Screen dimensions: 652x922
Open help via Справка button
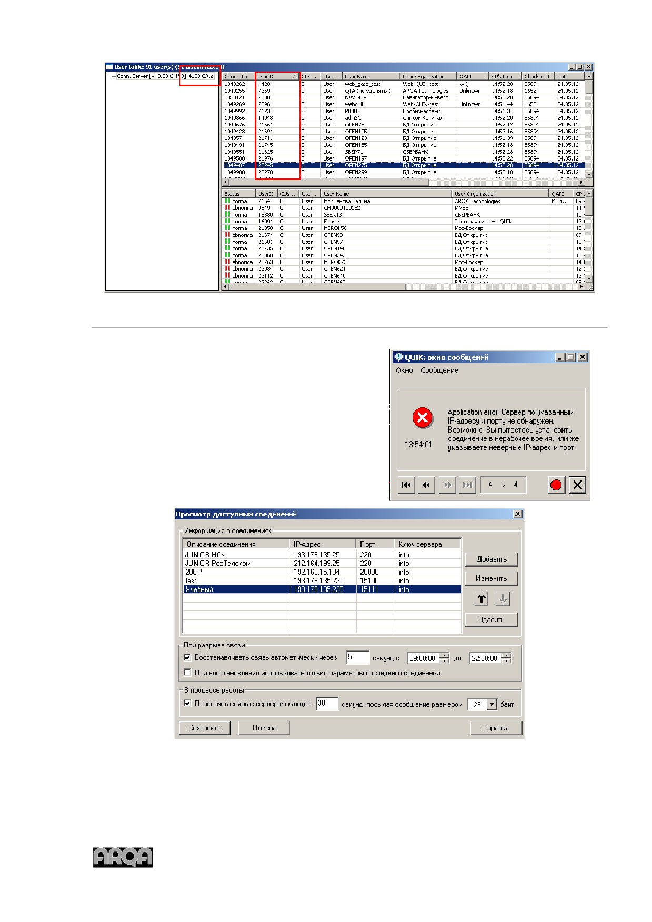coord(496,728)
